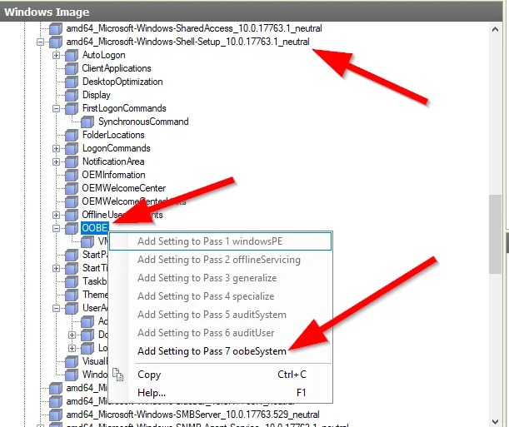509x427 pixels.
Task: Click the AutoLogon component cube icon
Action: 72,55
